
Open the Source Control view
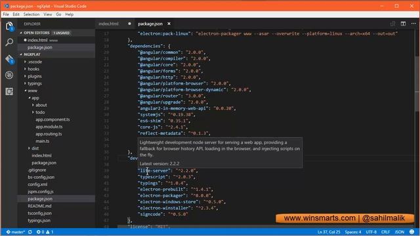click(9, 59)
